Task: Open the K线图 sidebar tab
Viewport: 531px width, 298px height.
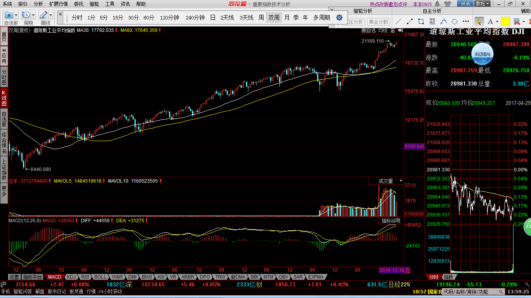Action: coord(4,98)
